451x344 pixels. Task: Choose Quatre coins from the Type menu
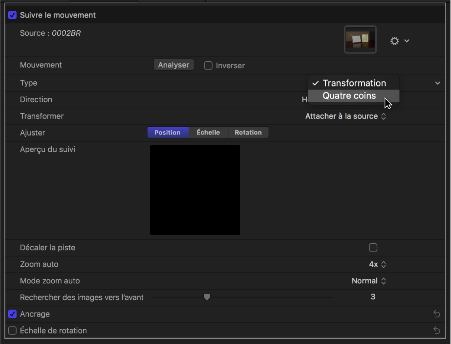[x=349, y=96]
